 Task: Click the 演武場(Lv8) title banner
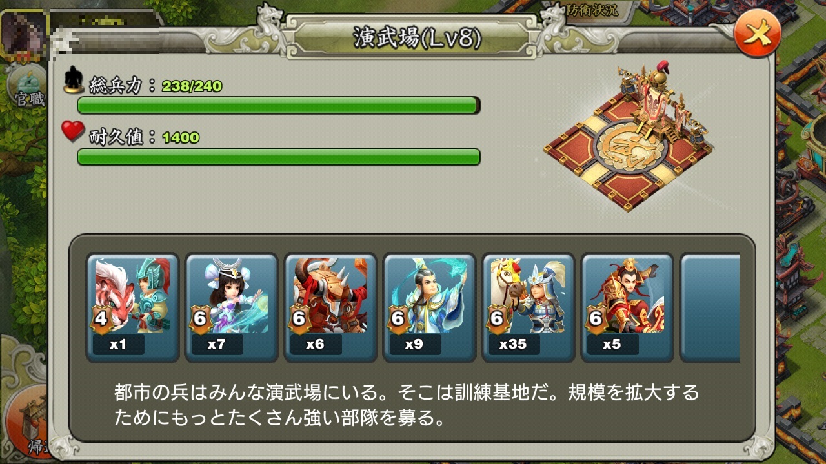pyautogui.click(x=417, y=39)
